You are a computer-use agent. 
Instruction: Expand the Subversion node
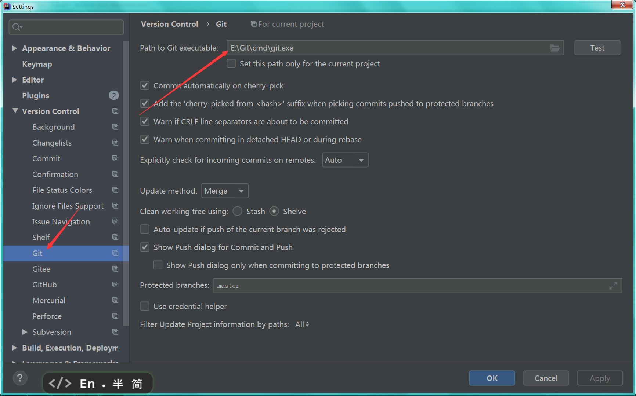pyautogui.click(x=25, y=332)
